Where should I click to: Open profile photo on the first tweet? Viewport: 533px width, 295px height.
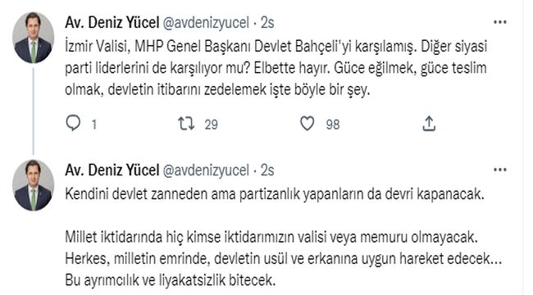34,38
